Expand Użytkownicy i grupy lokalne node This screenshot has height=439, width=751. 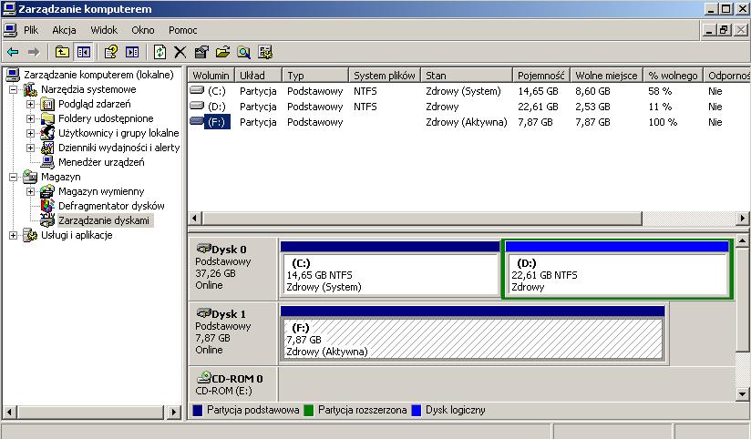(31, 133)
